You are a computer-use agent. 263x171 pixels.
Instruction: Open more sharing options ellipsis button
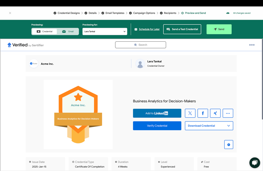coord(228,113)
